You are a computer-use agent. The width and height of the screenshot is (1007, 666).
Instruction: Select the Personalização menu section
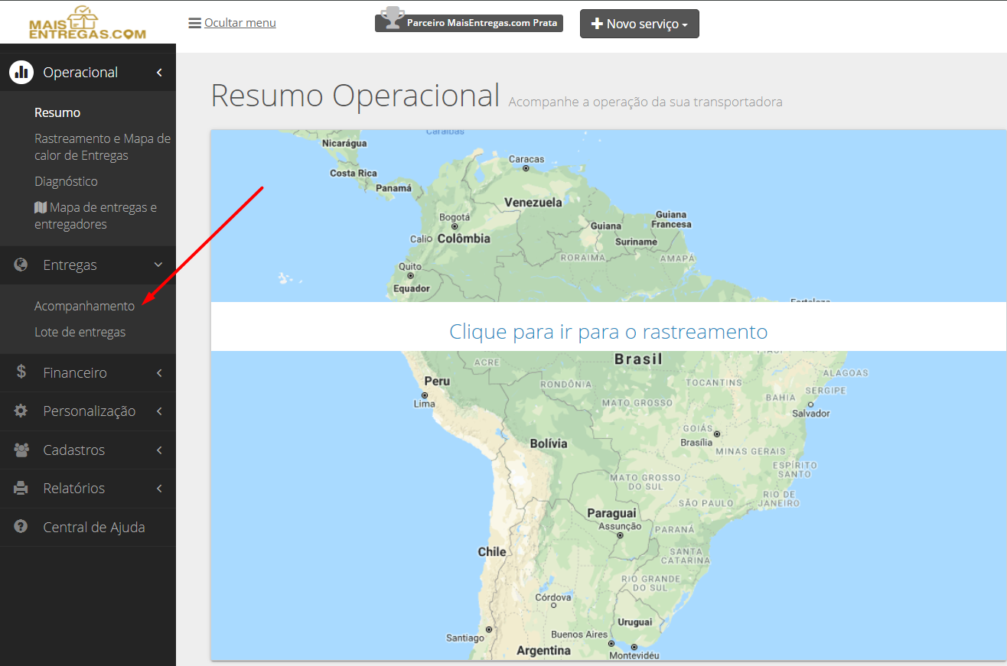pos(88,411)
